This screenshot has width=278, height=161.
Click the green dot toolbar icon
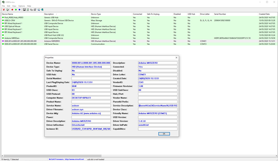[x=16, y=10]
